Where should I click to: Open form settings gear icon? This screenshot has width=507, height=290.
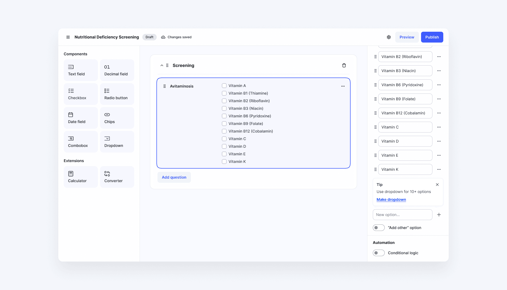[389, 37]
